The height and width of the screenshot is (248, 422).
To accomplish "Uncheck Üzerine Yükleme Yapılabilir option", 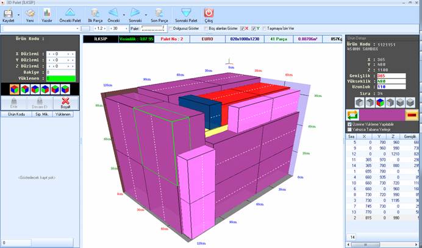I will pyautogui.click(x=349, y=124).
